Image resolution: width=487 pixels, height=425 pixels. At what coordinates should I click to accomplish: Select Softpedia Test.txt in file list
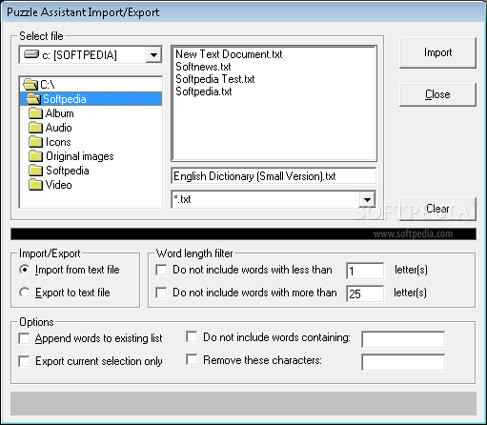click(x=215, y=79)
